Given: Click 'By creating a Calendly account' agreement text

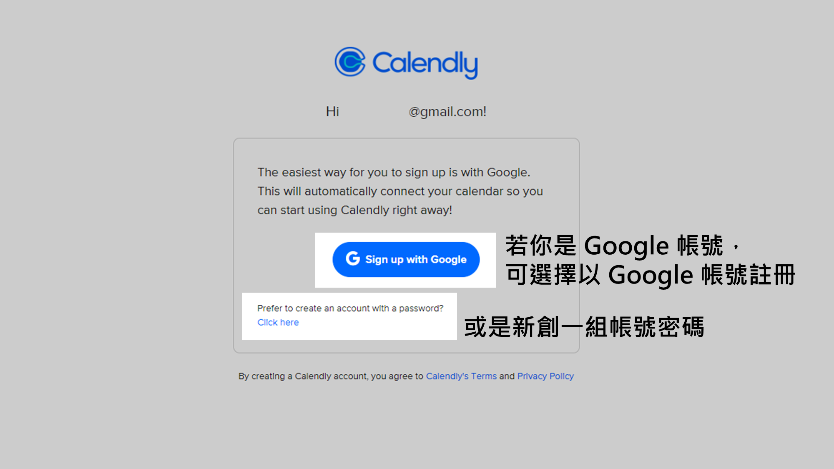Looking at the screenshot, I should click(331, 376).
